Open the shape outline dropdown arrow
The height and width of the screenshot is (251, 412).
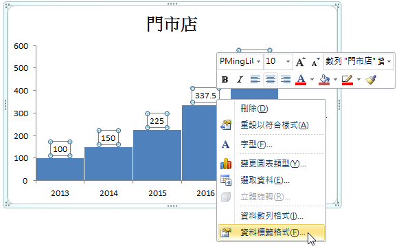[x=358, y=80]
